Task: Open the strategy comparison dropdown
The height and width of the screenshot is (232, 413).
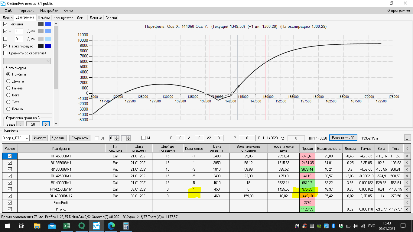Action: pyautogui.click(x=27, y=61)
